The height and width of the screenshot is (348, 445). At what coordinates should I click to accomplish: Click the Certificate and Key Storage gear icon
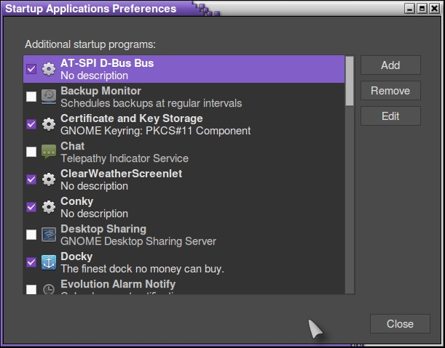49,124
